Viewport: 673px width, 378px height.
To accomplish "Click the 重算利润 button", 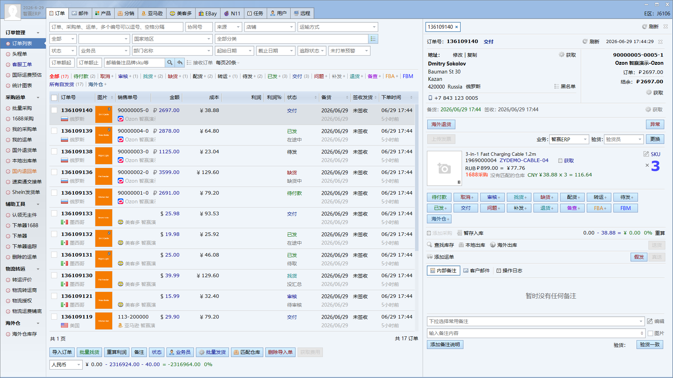I will (x=117, y=352).
